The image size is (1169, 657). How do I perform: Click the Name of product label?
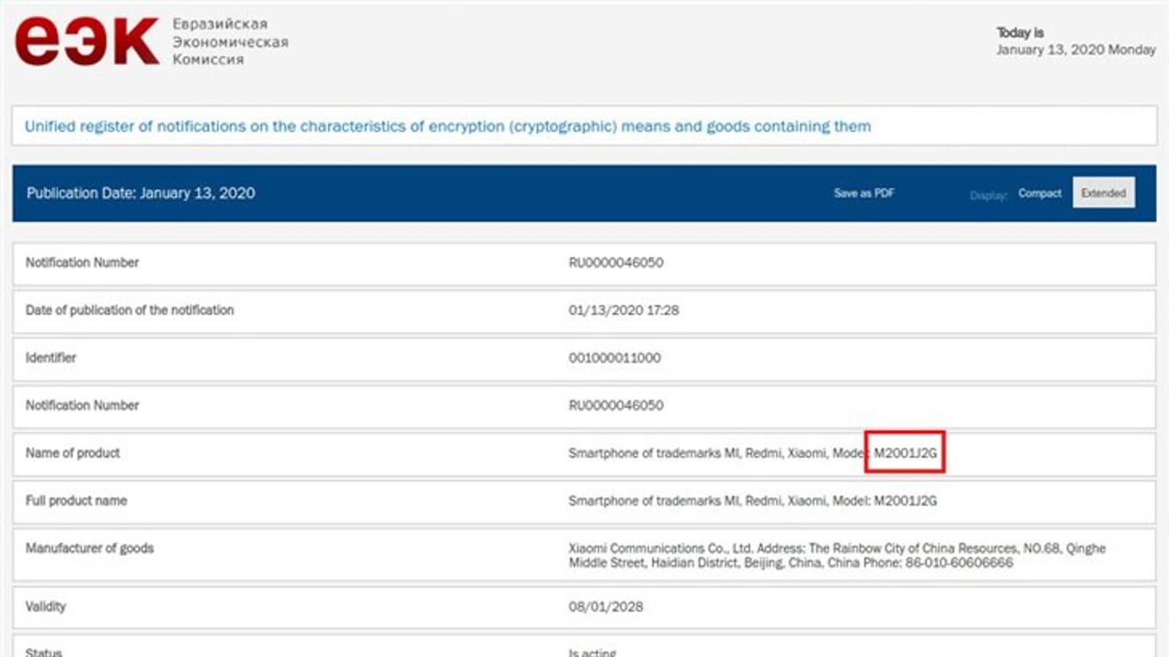point(72,453)
